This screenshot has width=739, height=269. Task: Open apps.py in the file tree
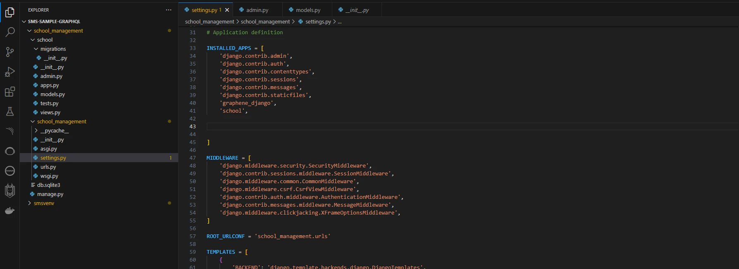pyautogui.click(x=50, y=85)
